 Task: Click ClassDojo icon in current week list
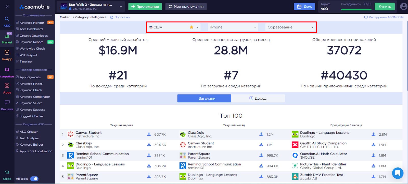point(70,145)
